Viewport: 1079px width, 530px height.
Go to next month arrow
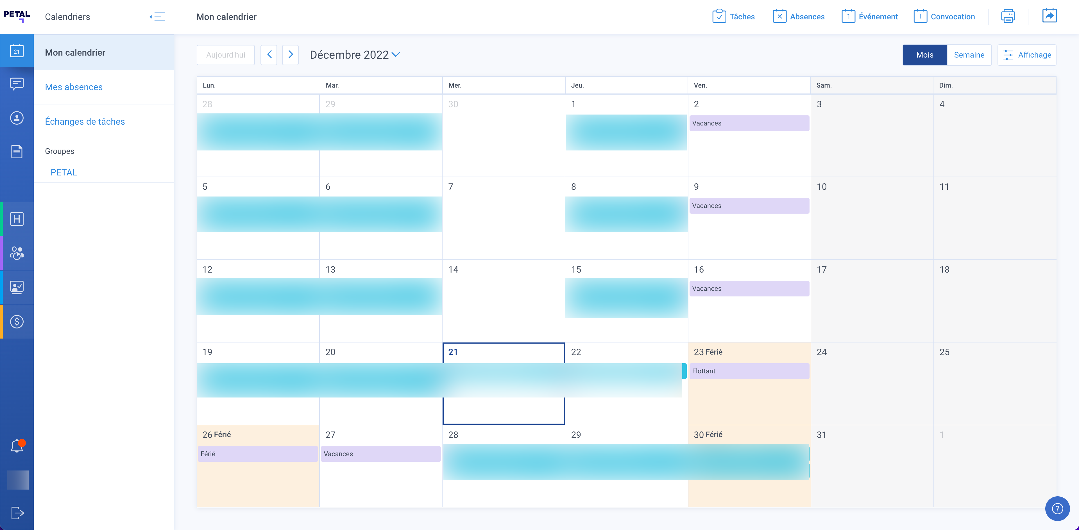pyautogui.click(x=290, y=55)
